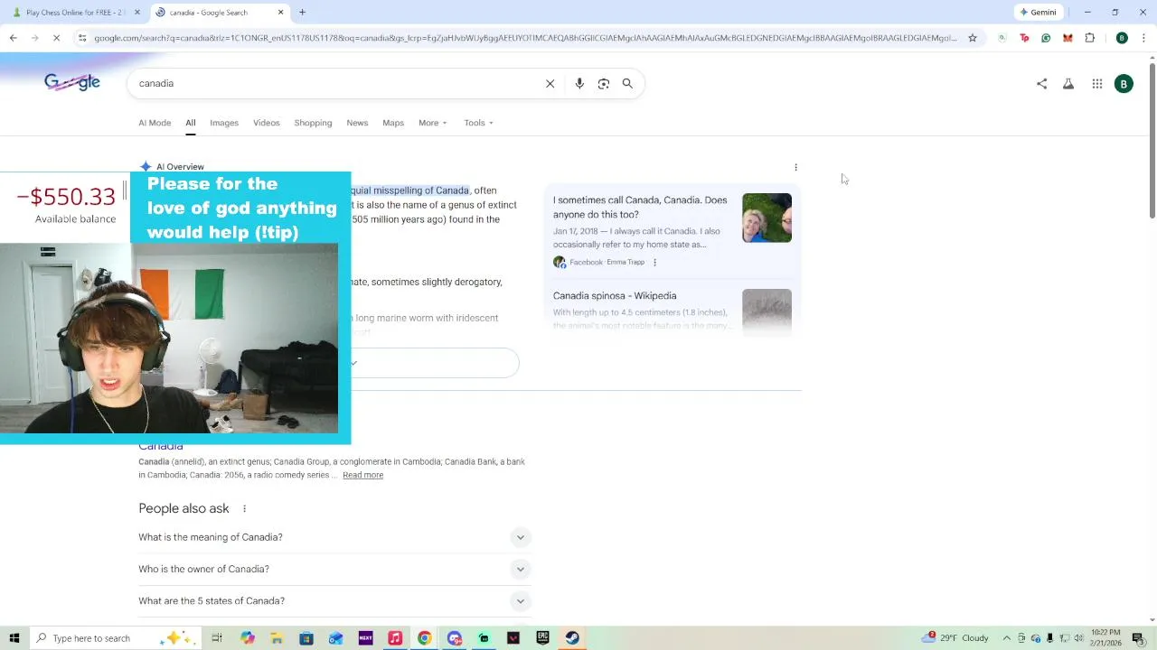Screen dimensions: 1157x650
Task: Switch to Shopping results tab
Action: tap(313, 123)
